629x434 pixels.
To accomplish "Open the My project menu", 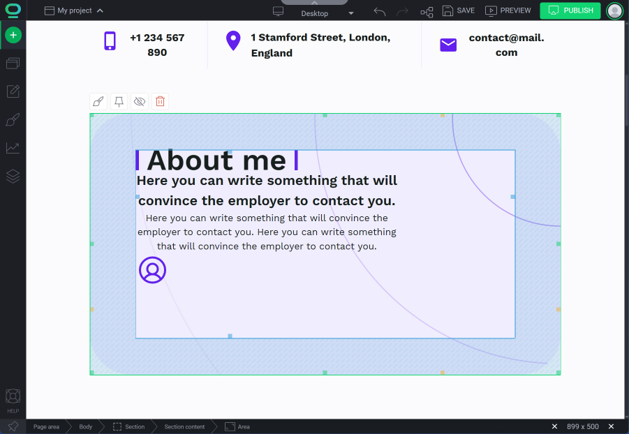I will [74, 10].
